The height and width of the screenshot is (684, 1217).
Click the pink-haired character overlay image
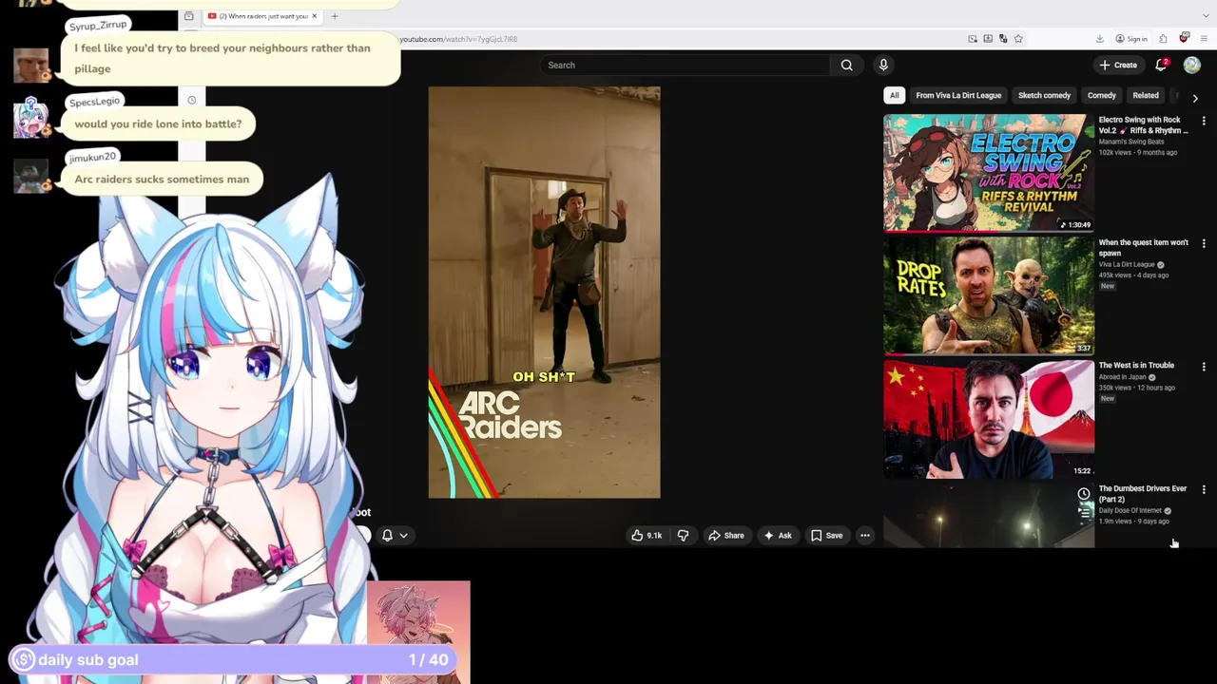418,632
